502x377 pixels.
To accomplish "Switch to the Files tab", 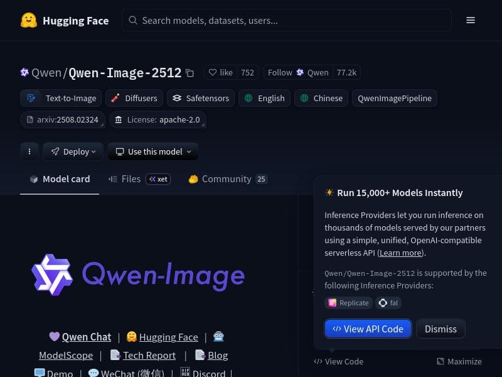I will (x=131, y=179).
